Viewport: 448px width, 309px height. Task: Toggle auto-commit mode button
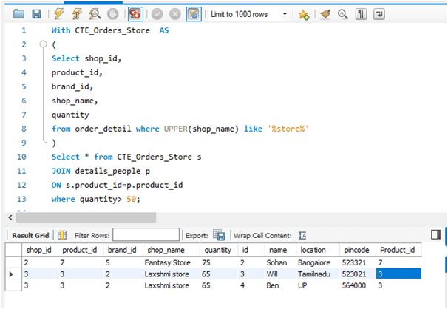[x=193, y=14]
